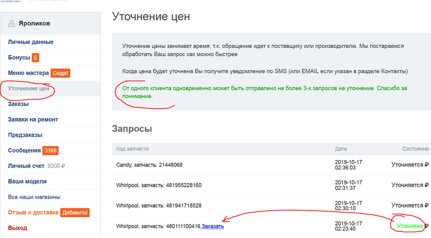Select Уточнение цен in the sidebar
The width and height of the screenshot is (431, 238).
pyautogui.click(x=28, y=89)
